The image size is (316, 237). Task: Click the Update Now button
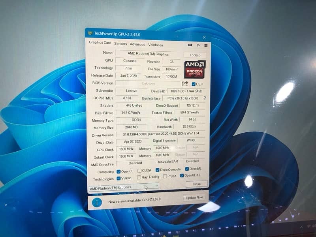(194, 197)
